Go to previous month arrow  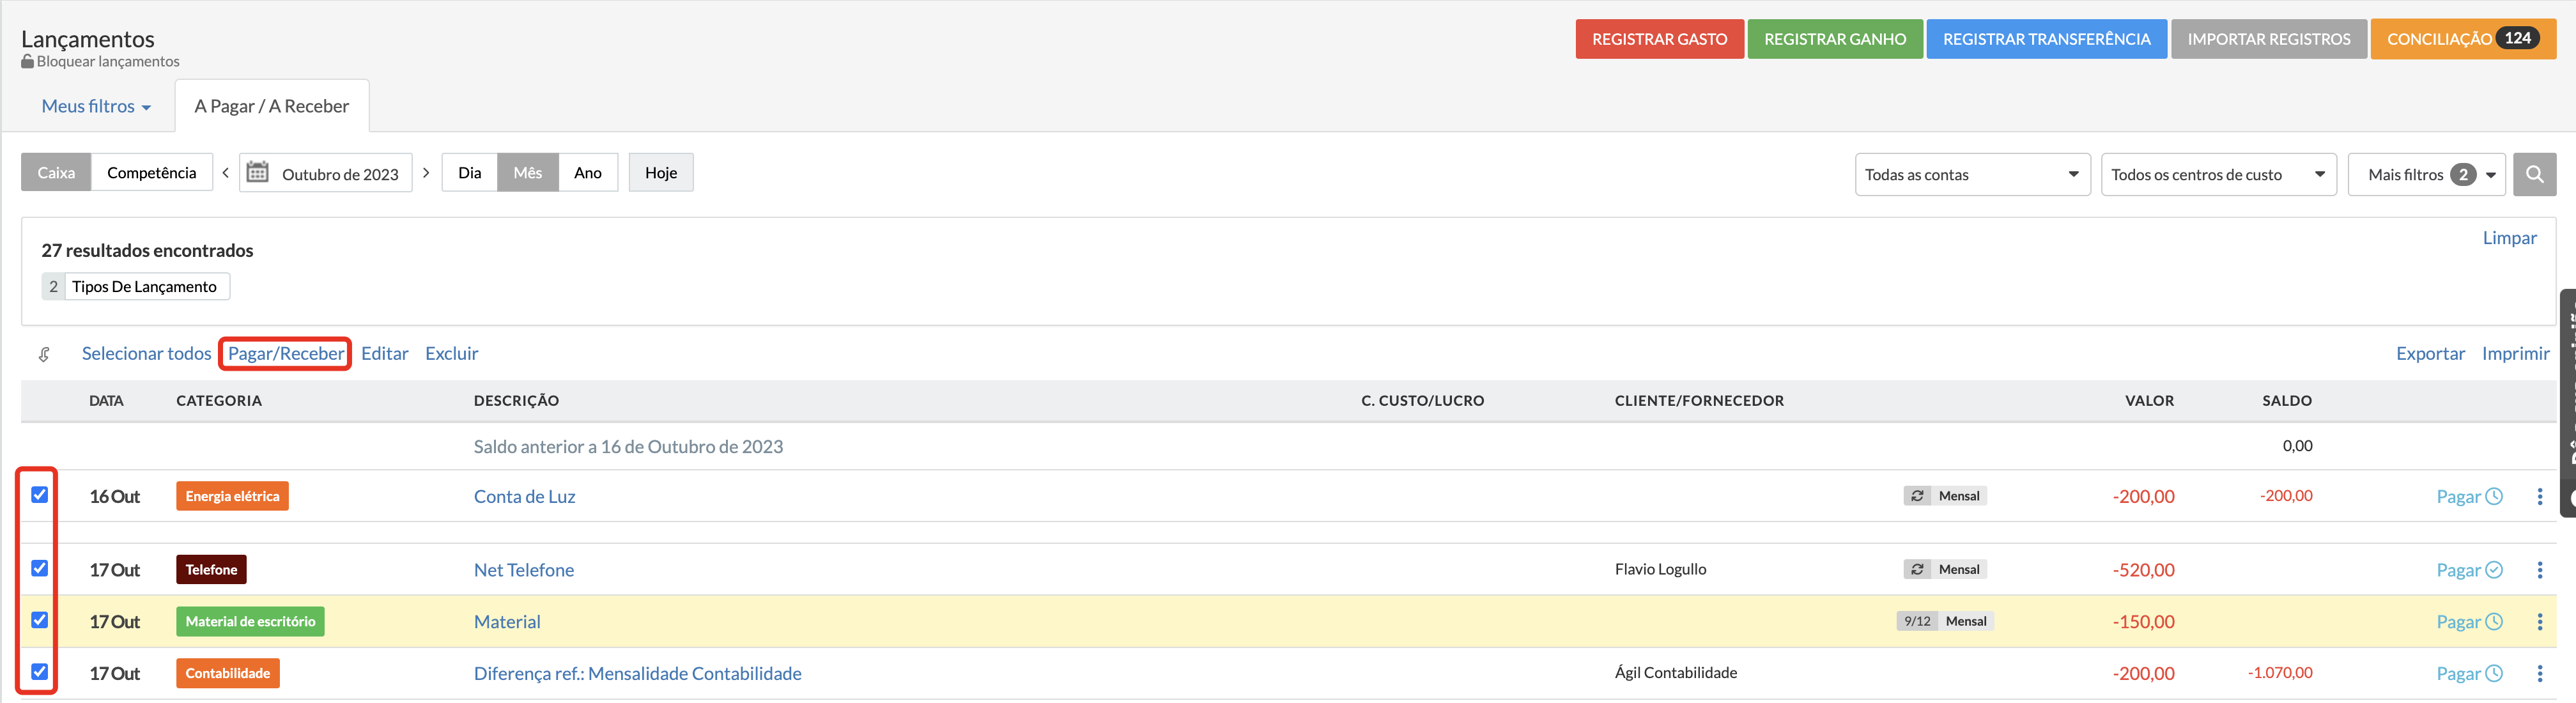point(226,173)
